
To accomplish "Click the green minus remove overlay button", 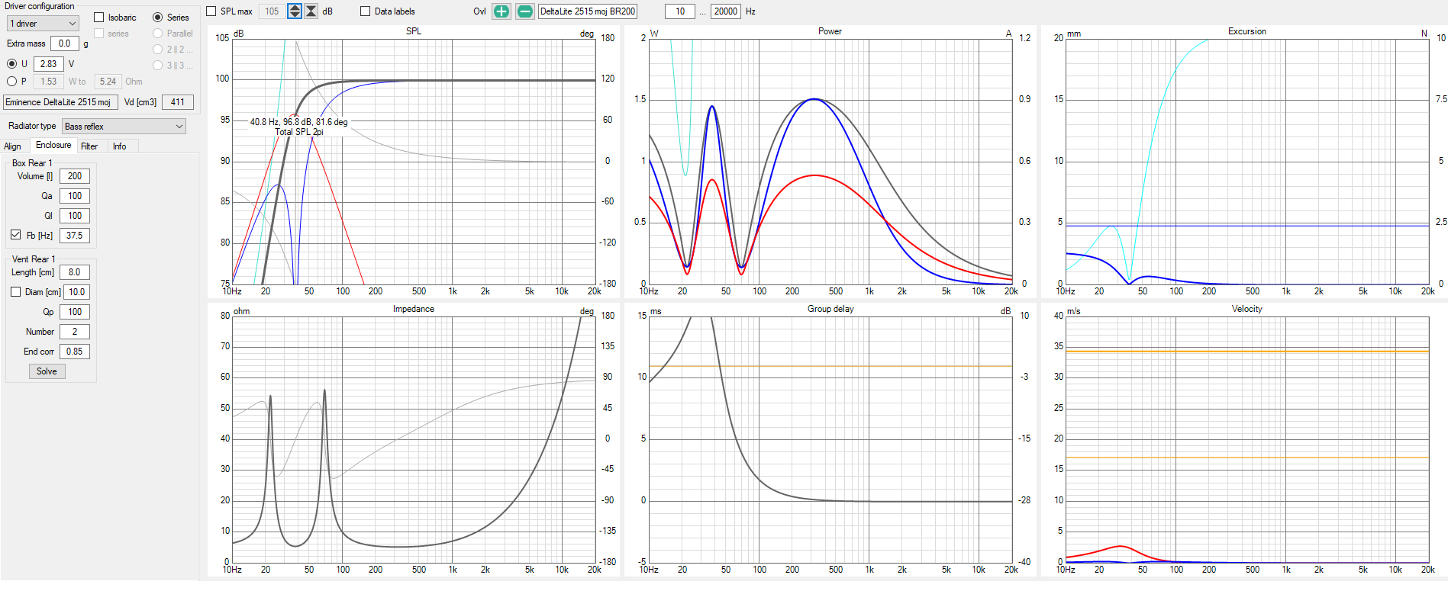I will (x=525, y=11).
